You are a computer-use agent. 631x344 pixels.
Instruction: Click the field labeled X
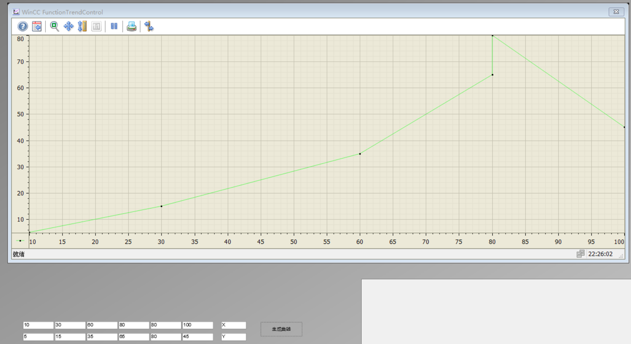[x=233, y=325]
